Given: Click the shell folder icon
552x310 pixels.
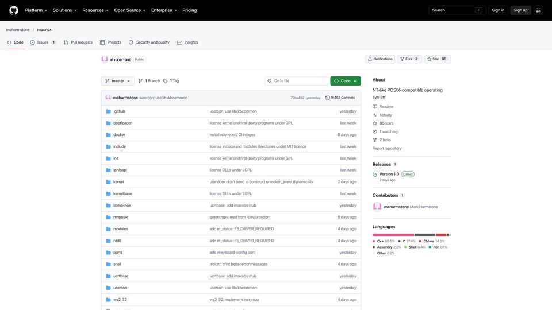Looking at the screenshot, I should pyautogui.click(x=109, y=264).
